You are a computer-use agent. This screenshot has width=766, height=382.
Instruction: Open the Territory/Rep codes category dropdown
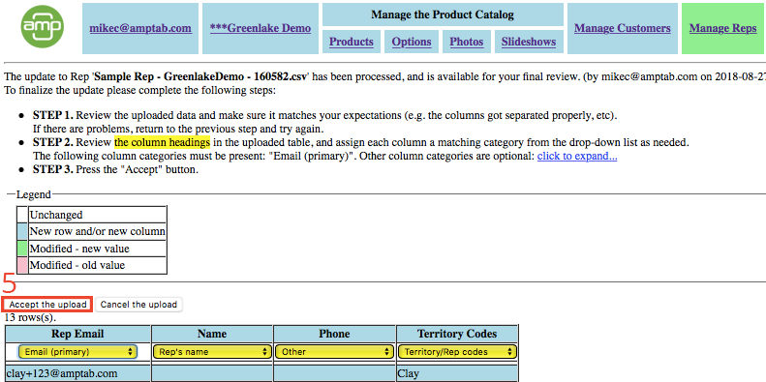[x=457, y=351]
